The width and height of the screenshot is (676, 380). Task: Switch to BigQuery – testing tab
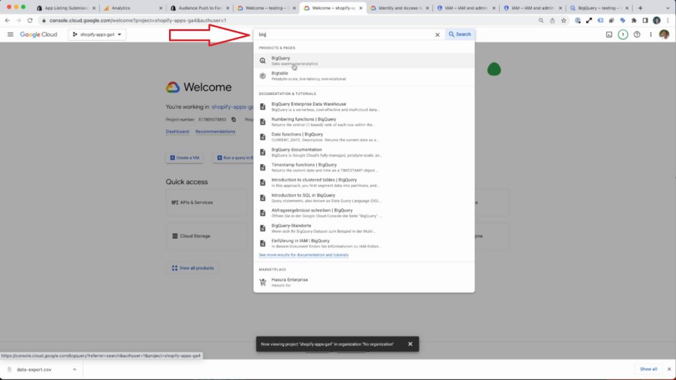tap(599, 8)
